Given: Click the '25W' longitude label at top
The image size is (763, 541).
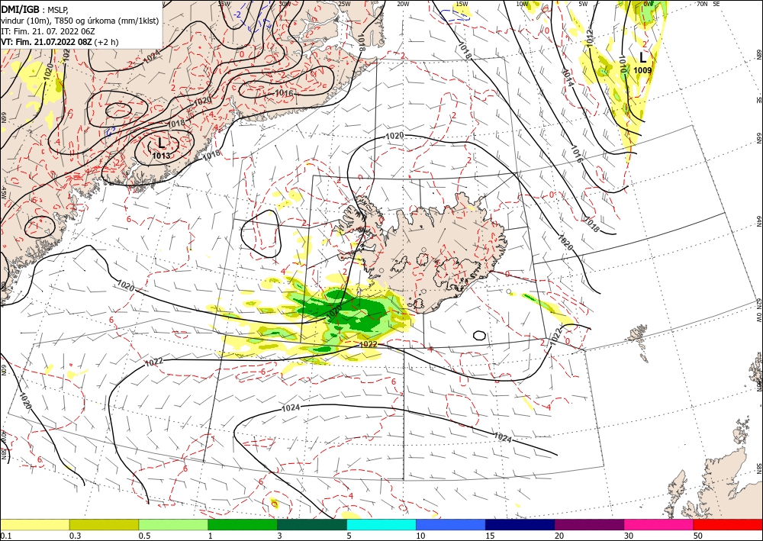Looking at the screenshot, I should [344, 4].
